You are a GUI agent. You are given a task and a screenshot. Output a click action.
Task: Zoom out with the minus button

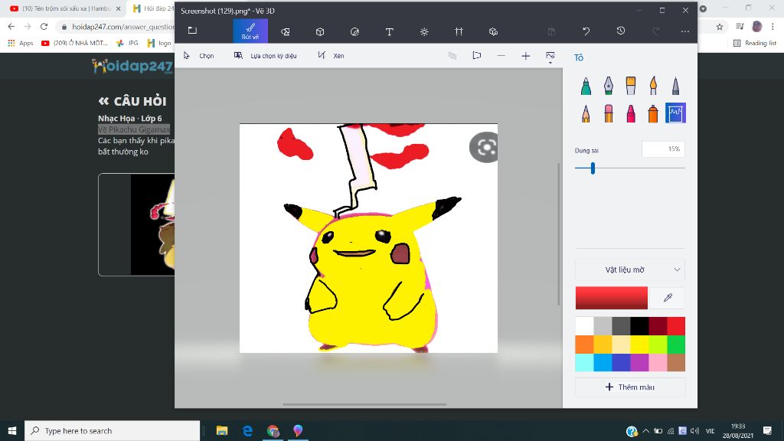[x=501, y=55]
